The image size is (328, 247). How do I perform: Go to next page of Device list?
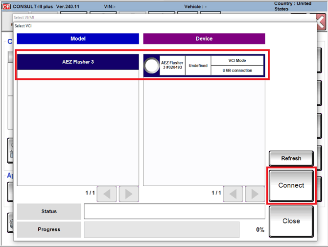click(x=255, y=194)
